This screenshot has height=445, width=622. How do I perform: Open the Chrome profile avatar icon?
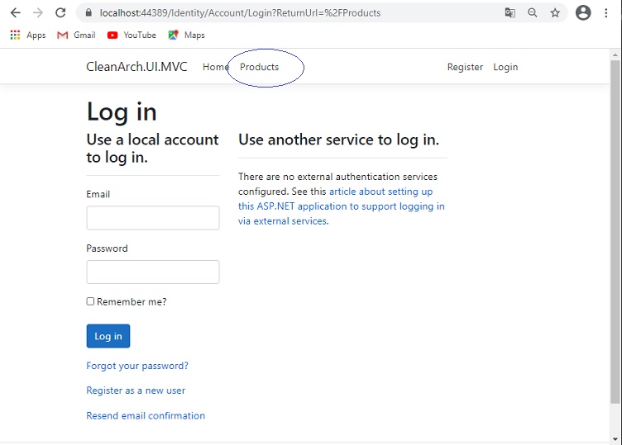(x=583, y=12)
